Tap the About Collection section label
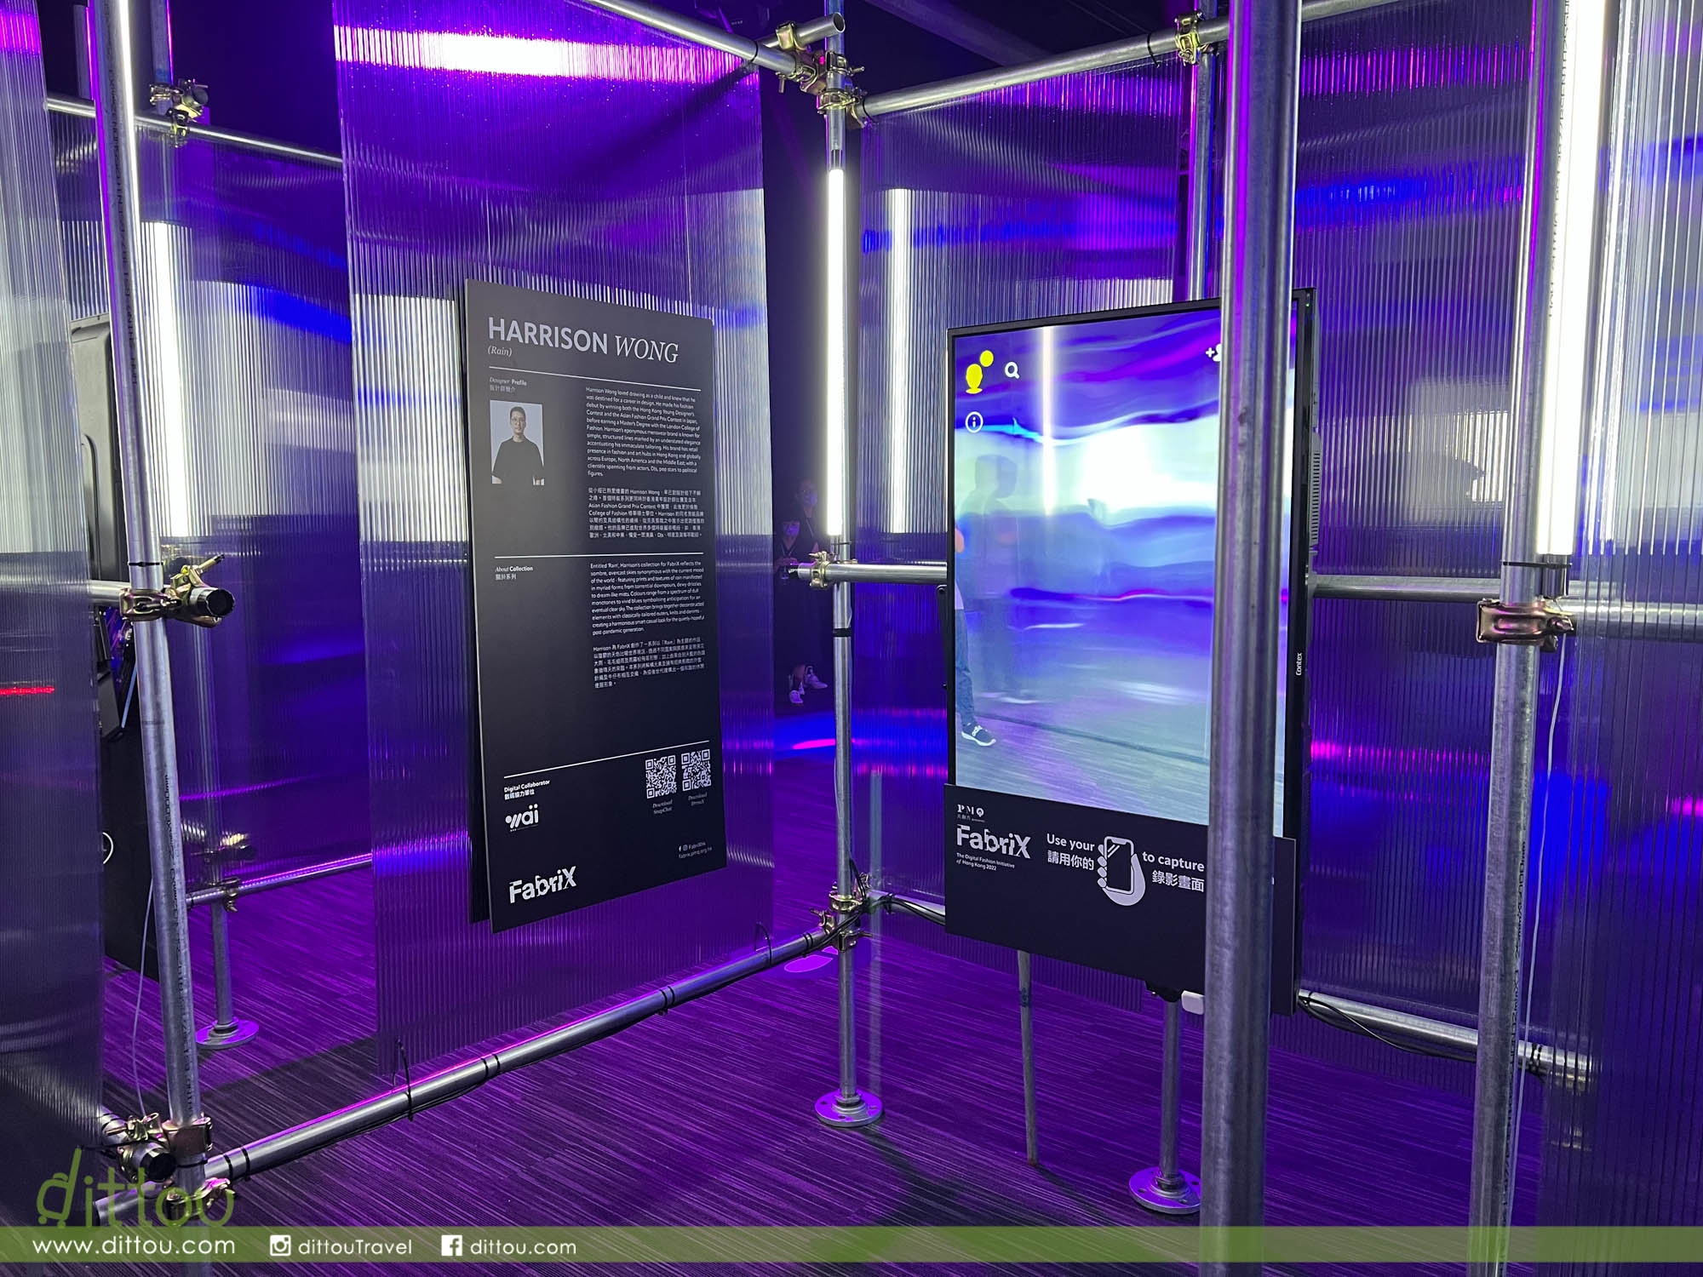 tap(514, 568)
